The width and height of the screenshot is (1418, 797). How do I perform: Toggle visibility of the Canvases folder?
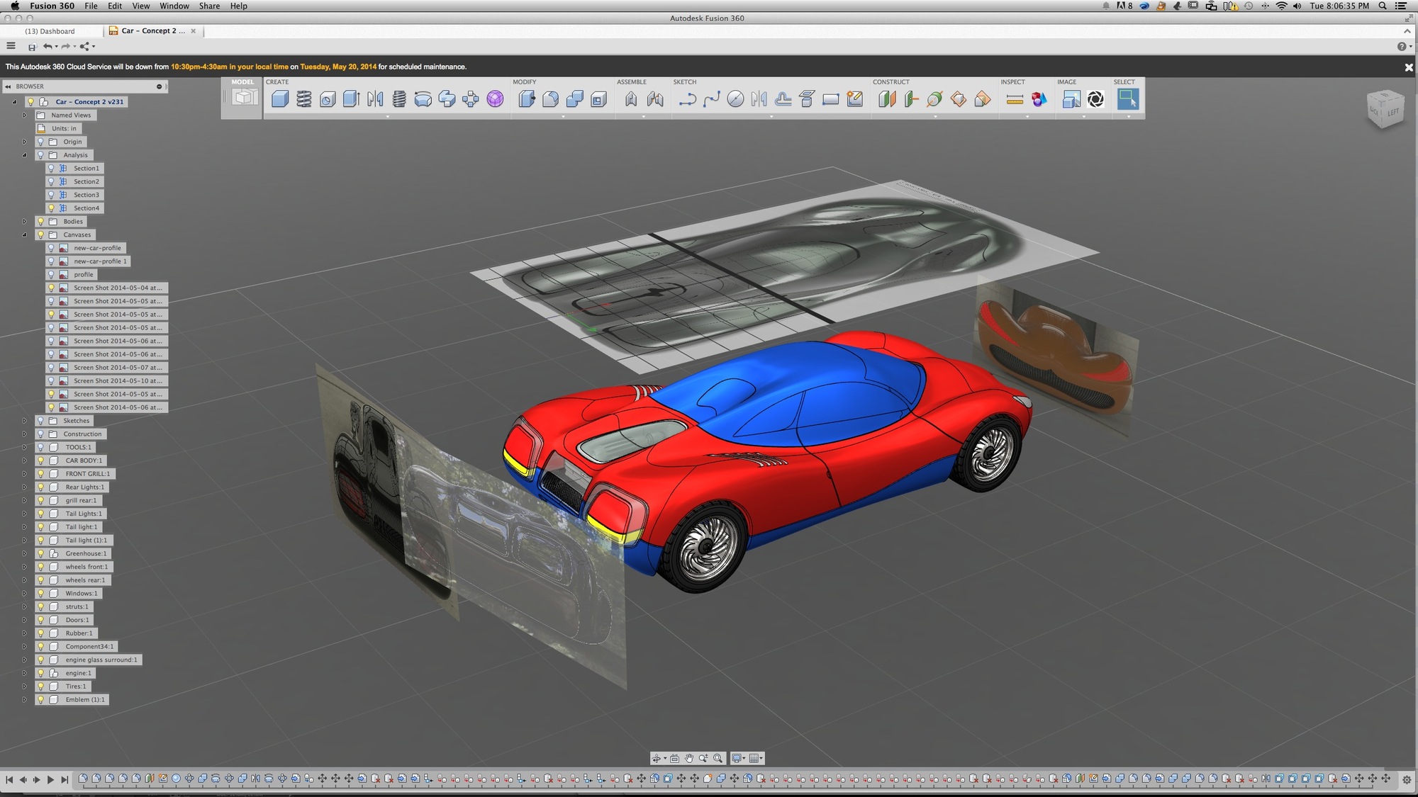tap(40, 234)
